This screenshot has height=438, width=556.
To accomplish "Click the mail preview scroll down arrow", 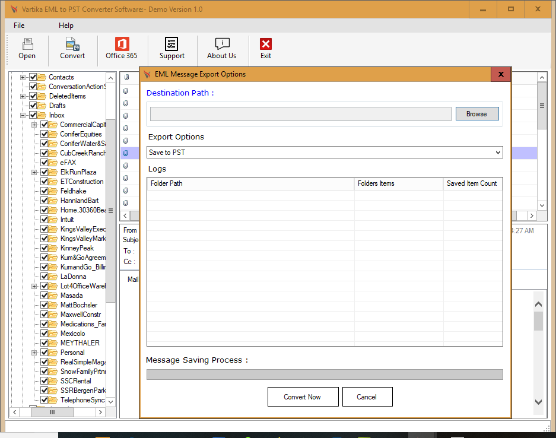I will coord(539,402).
